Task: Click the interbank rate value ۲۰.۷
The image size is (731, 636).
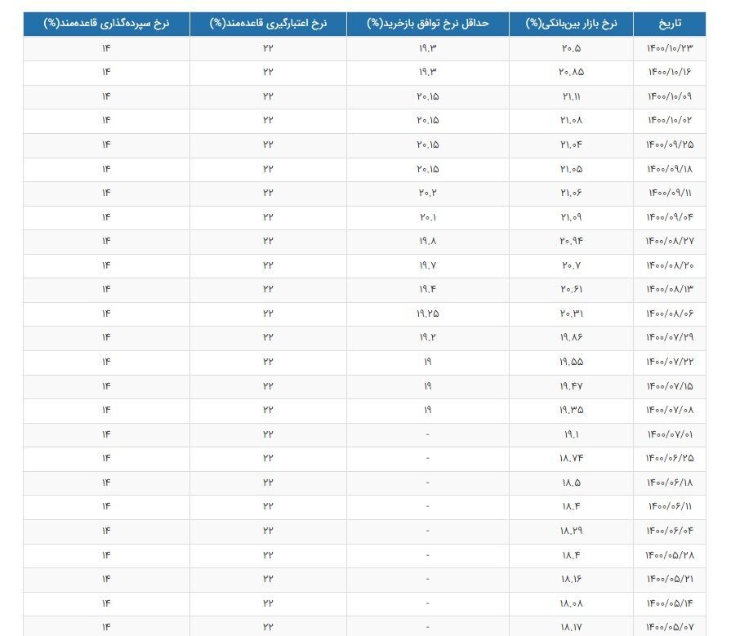Action: pyautogui.click(x=571, y=265)
